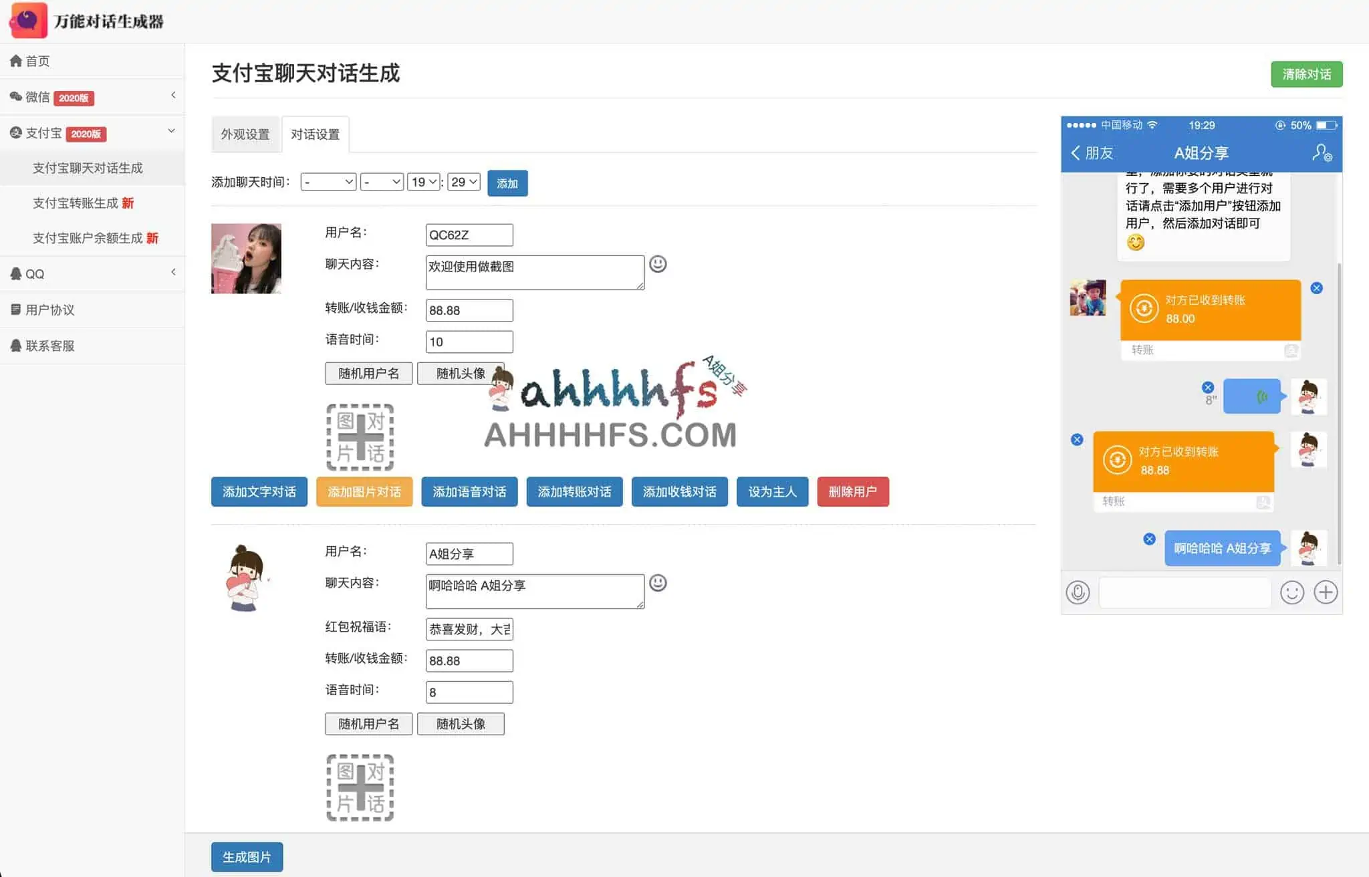
Task: Click plus icon in phone preview input bar
Action: click(x=1325, y=592)
